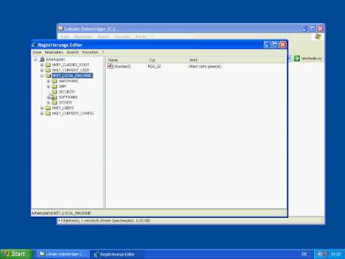Open the Bearbeiten menu in Registrierungs-Editor
Image resolution: width=345 pixels, height=259 pixels.
point(54,53)
